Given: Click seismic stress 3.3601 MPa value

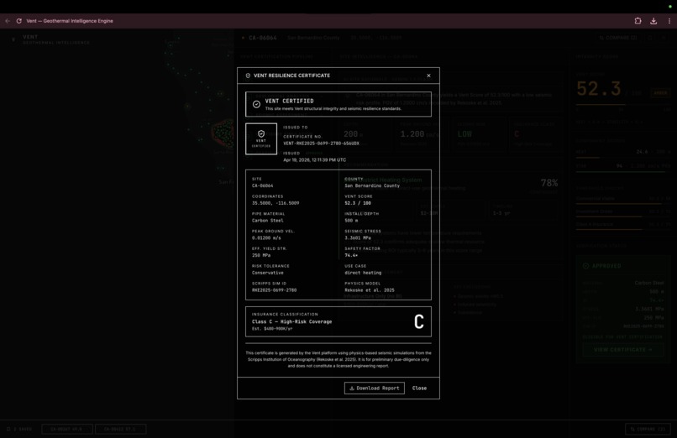Looking at the screenshot, I should tap(358, 238).
